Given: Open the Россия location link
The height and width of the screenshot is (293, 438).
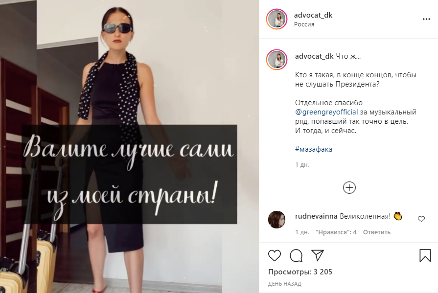Looking at the screenshot, I should [304, 24].
